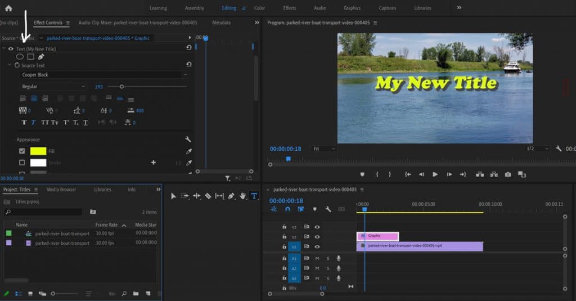Open the Fit zoom level dropdown
This screenshot has height=301, width=576.
coord(324,149)
